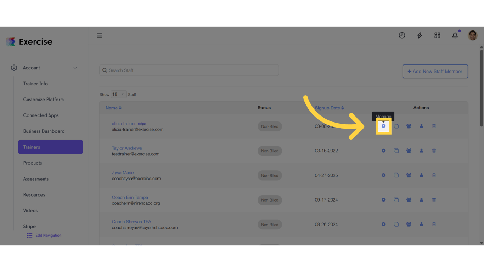Click the email testtrainer@exercise.com
The height and width of the screenshot is (272, 484).
pyautogui.click(x=136, y=154)
